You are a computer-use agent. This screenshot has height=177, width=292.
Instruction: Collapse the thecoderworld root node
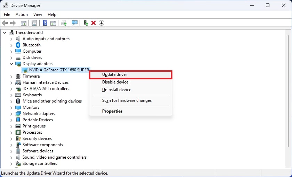[5, 33]
